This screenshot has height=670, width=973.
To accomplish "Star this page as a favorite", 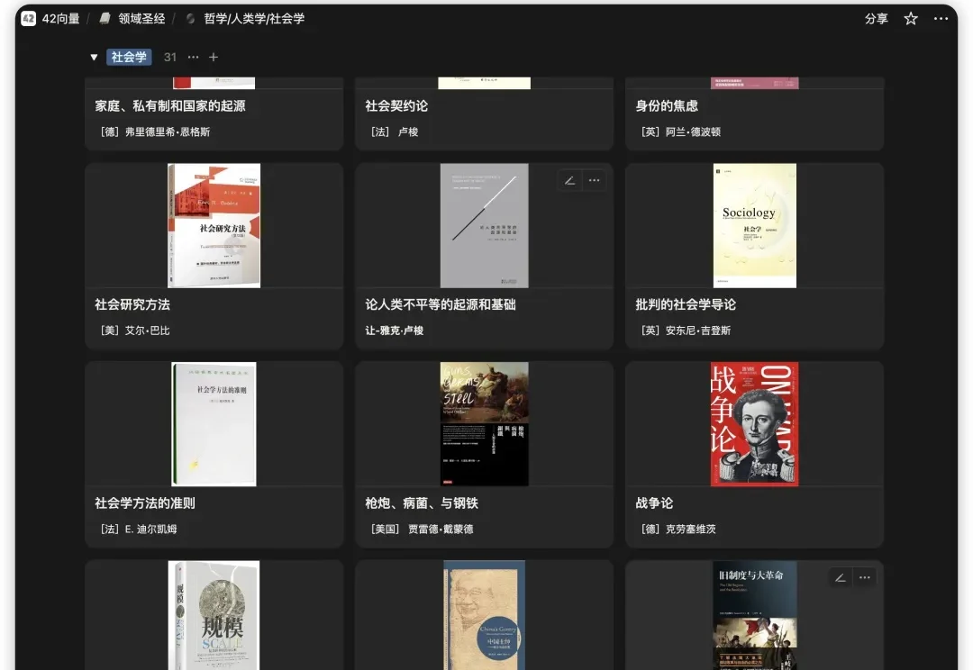I will (x=910, y=18).
